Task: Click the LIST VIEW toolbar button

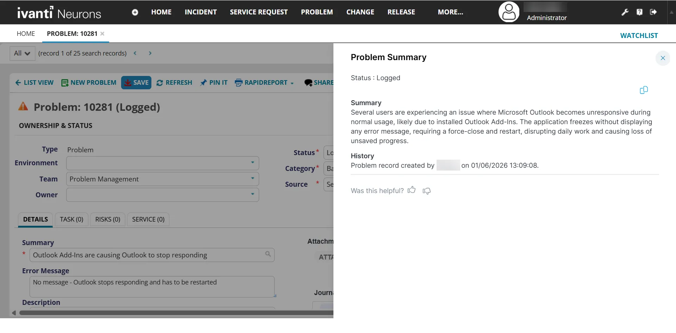Action: [x=34, y=83]
